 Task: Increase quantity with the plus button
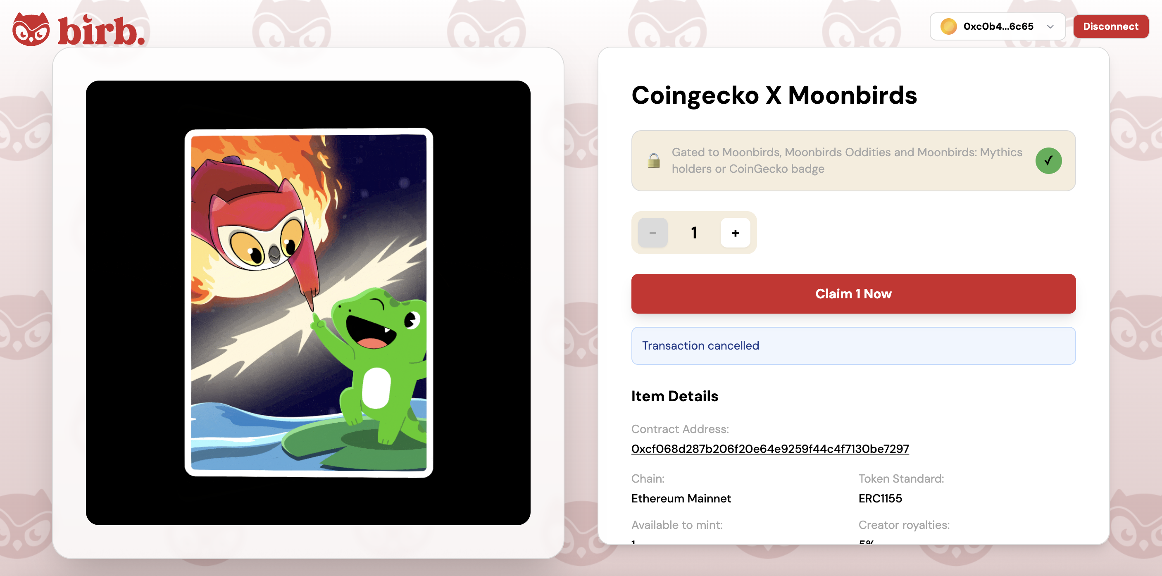tap(735, 233)
